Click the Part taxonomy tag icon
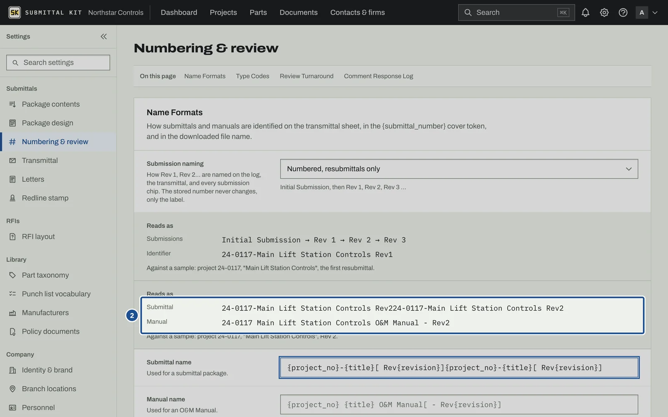The image size is (668, 417). coord(13,275)
